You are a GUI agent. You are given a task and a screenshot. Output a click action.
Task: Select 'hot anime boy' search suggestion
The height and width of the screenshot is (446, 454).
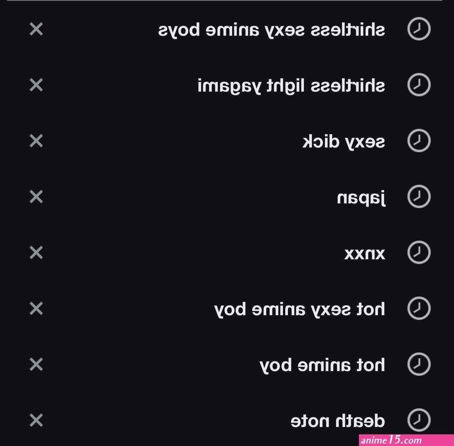pyautogui.click(x=322, y=366)
